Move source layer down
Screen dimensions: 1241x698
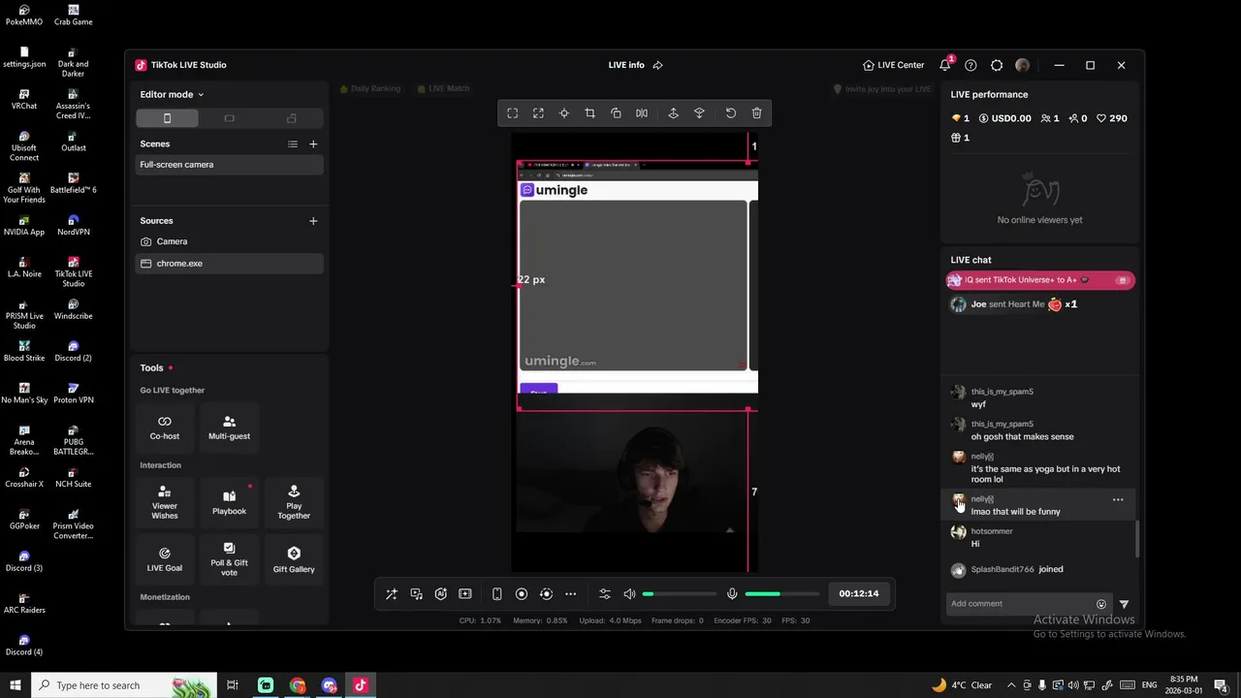(x=699, y=113)
